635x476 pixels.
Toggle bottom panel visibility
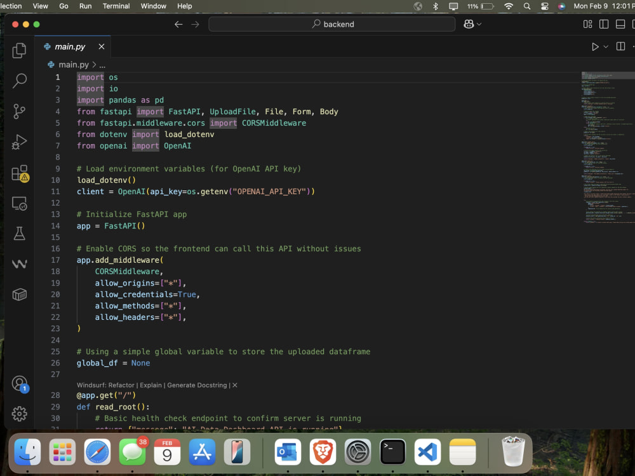click(620, 24)
